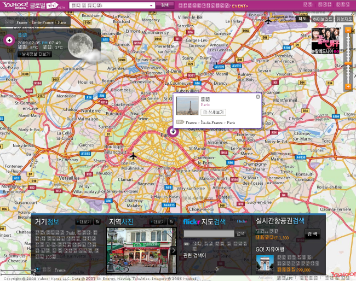Click the RSS icon in 지역사진 panel
The width and height of the screenshot is (356, 281).
pos(171,221)
